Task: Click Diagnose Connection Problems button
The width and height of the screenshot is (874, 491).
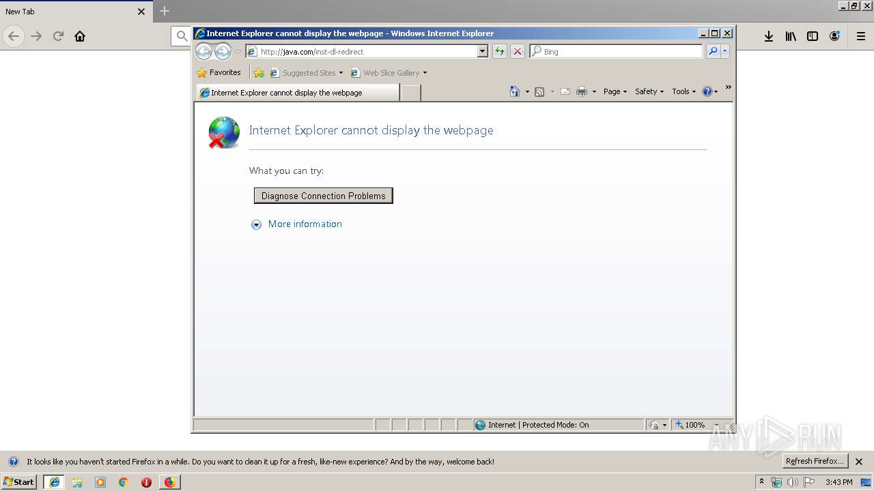Action: [324, 196]
